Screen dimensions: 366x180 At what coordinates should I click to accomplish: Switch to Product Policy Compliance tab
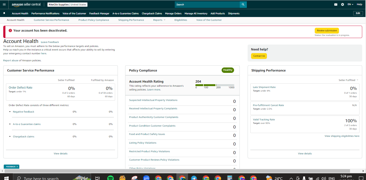(x=94, y=20)
